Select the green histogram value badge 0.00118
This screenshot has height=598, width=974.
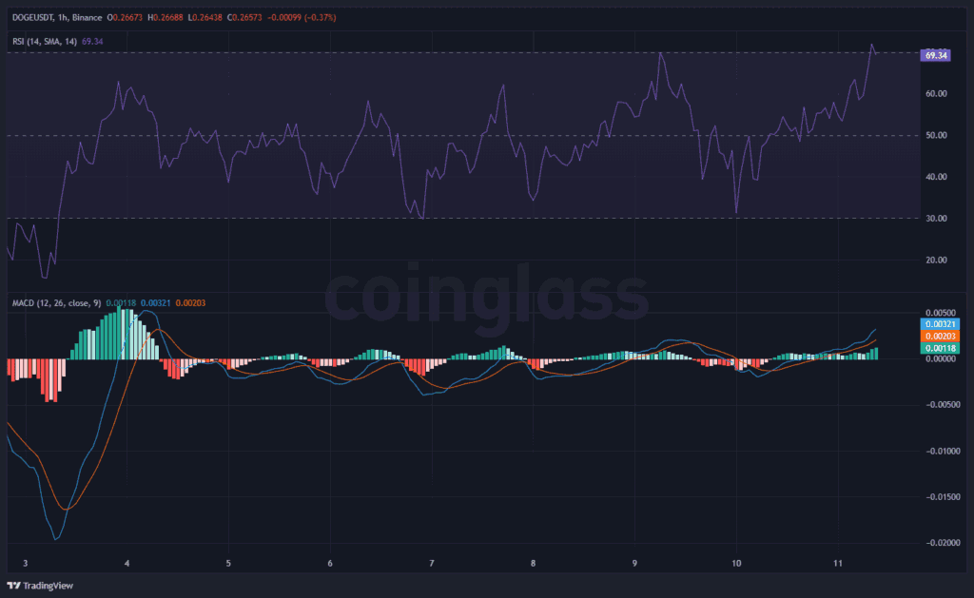(939, 350)
